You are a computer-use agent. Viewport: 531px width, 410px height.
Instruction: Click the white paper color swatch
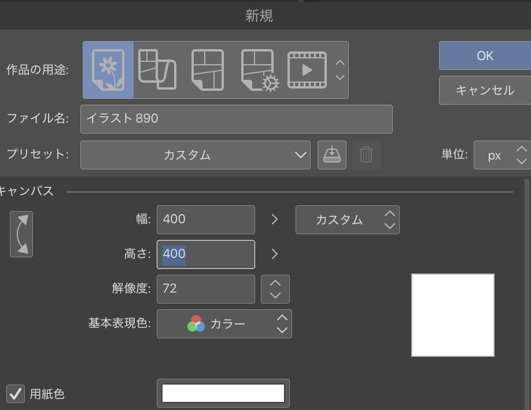pyautogui.click(x=223, y=393)
